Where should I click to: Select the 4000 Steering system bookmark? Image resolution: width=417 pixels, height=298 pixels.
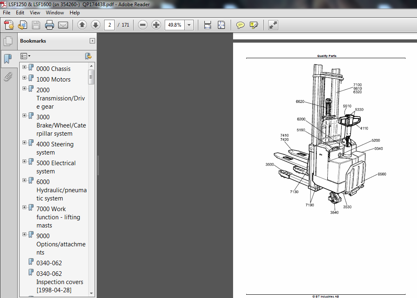coord(55,148)
